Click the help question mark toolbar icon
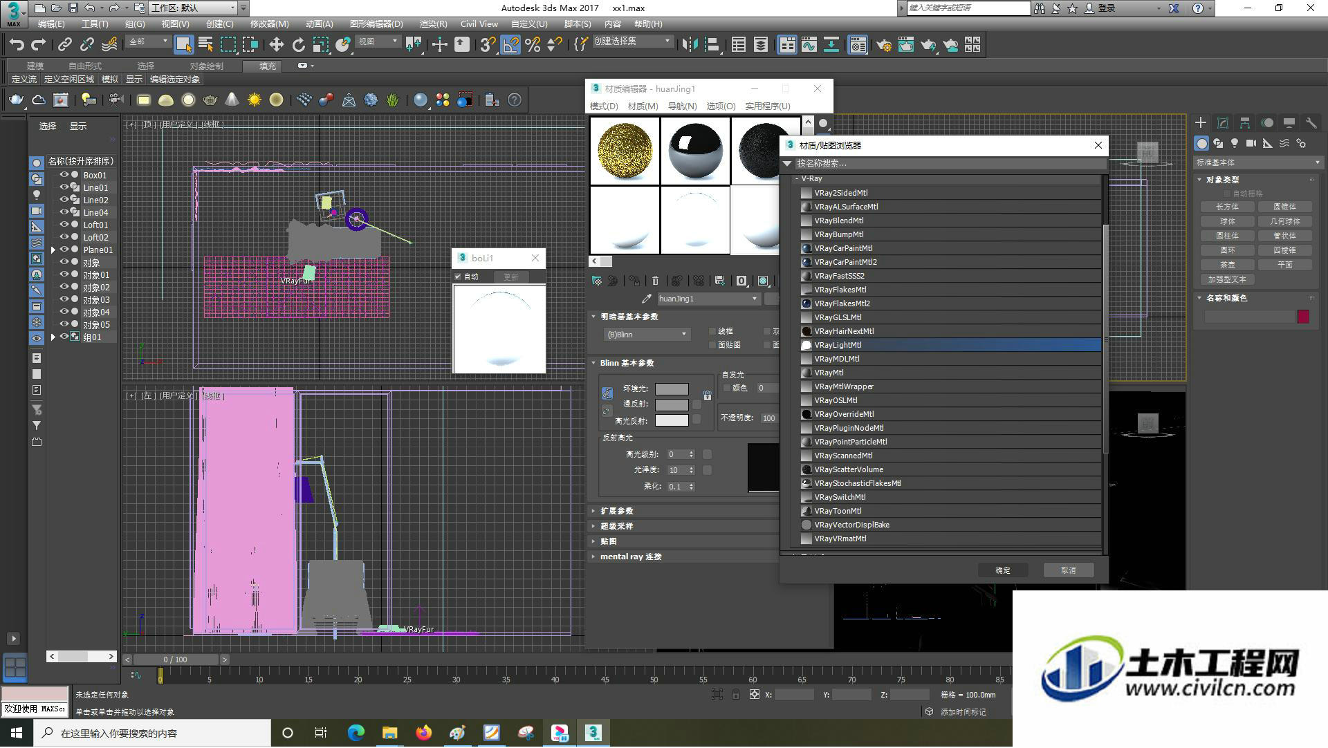1328x748 pixels. click(x=514, y=100)
